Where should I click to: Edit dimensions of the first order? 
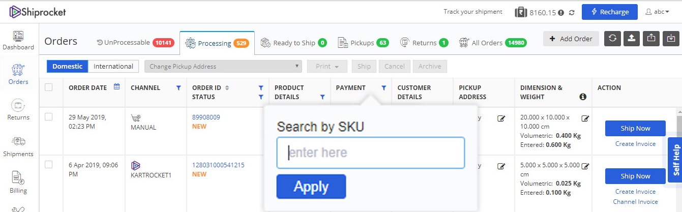[585, 118]
